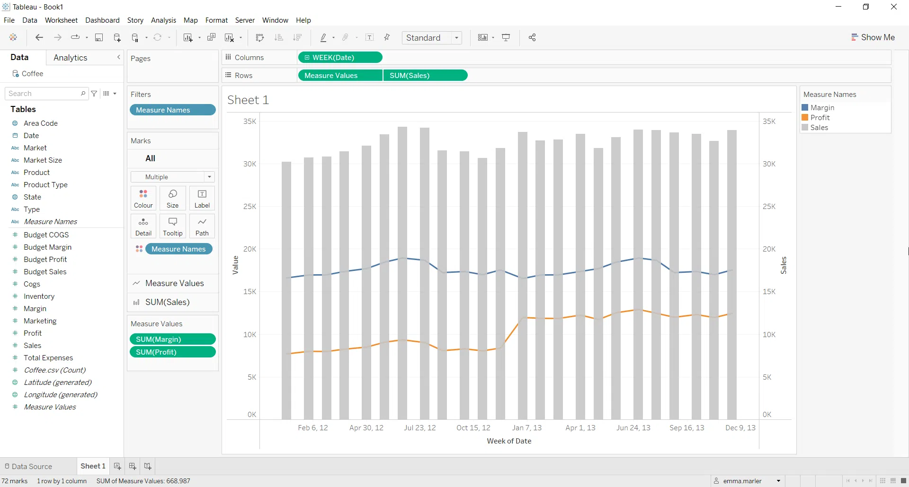
Task: Switch to the Analytics pane
Action: [x=71, y=57]
